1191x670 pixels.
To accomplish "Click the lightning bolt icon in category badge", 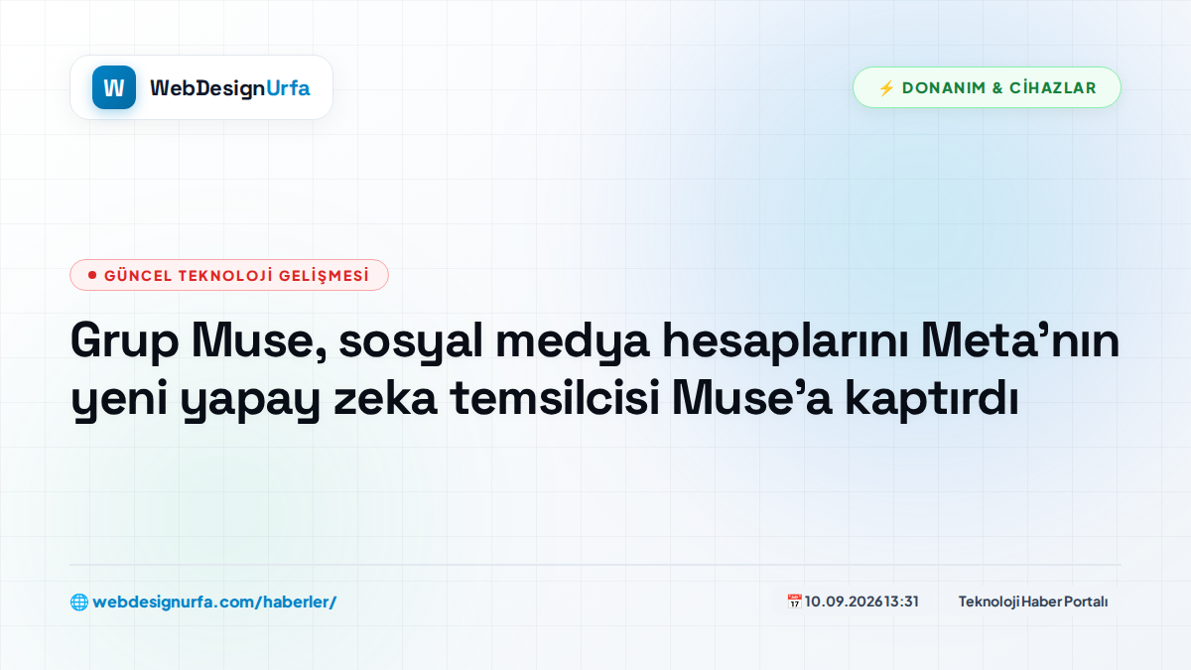I will pyautogui.click(x=886, y=87).
